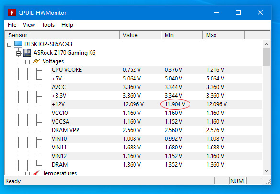
Task: Collapse the DESKTOP-S86AQ93 tree node
Action: (9, 45)
